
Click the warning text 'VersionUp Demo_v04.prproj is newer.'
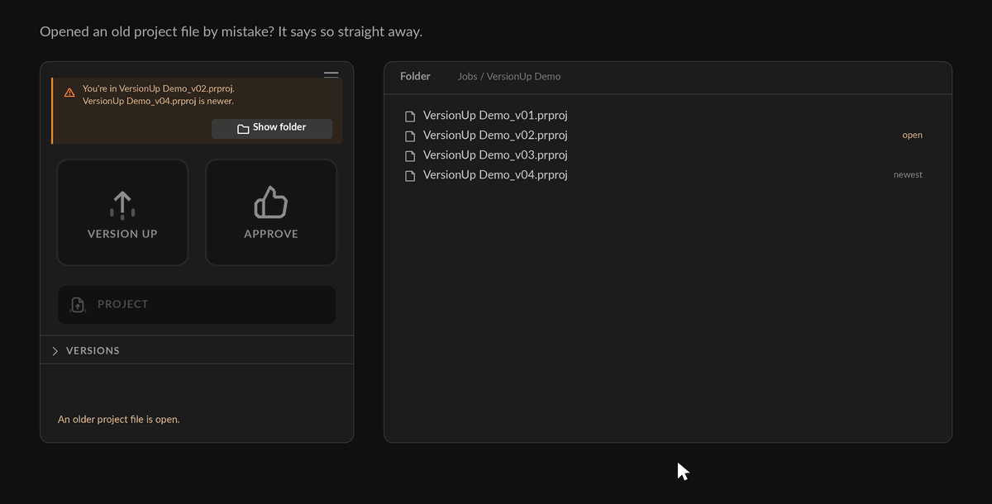pyautogui.click(x=158, y=102)
